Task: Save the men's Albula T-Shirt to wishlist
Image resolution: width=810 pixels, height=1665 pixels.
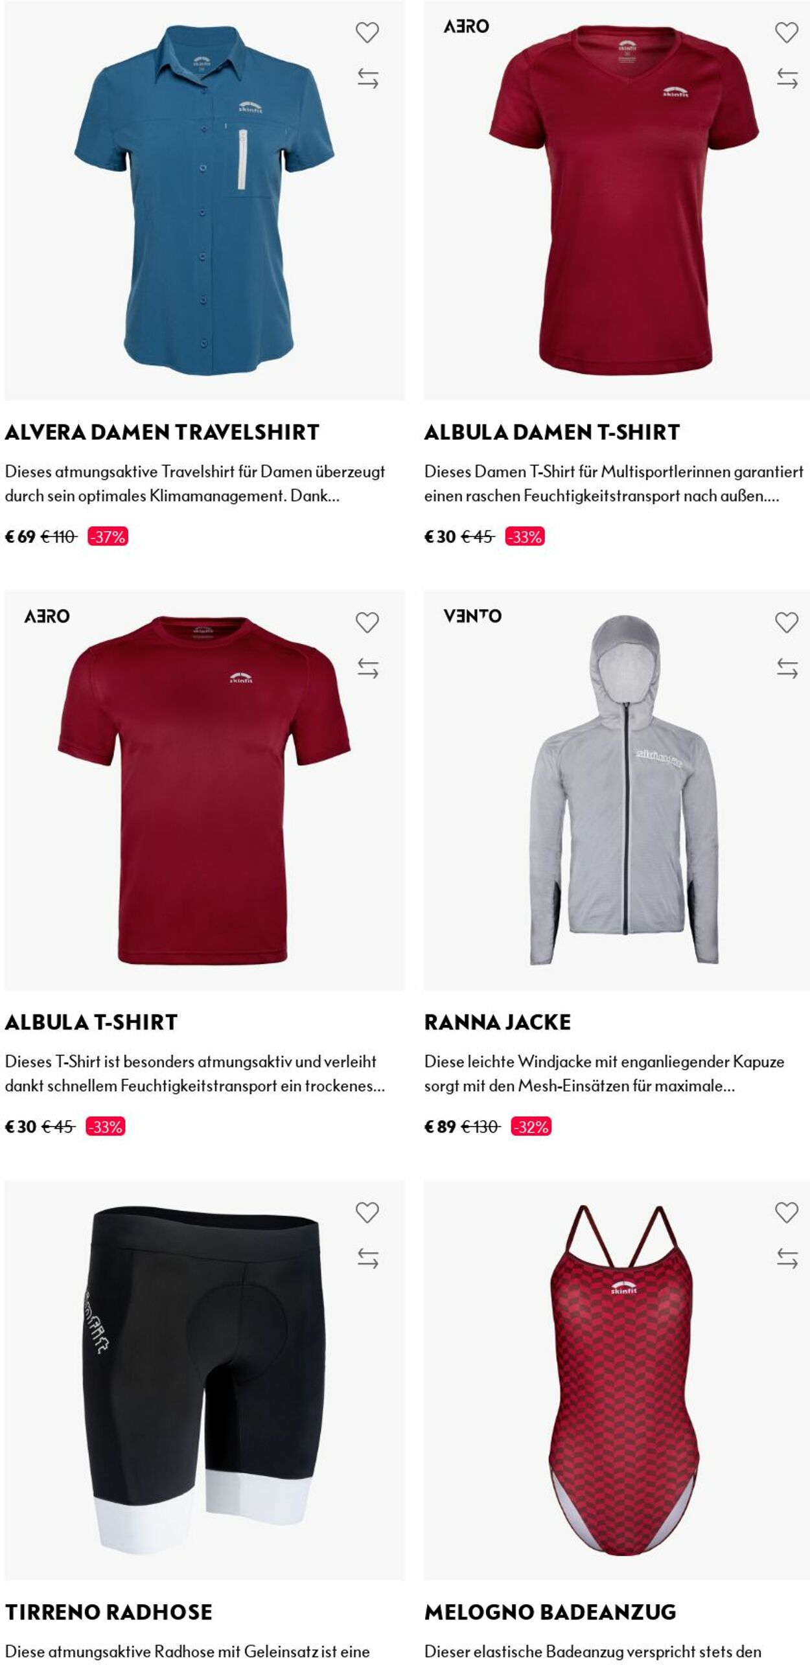Action: tap(367, 623)
